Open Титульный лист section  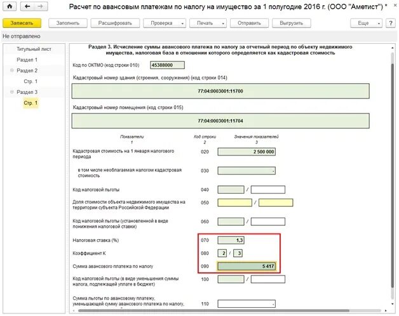tap(34, 49)
